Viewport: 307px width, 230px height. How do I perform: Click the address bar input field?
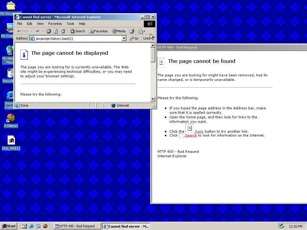tap(78, 39)
